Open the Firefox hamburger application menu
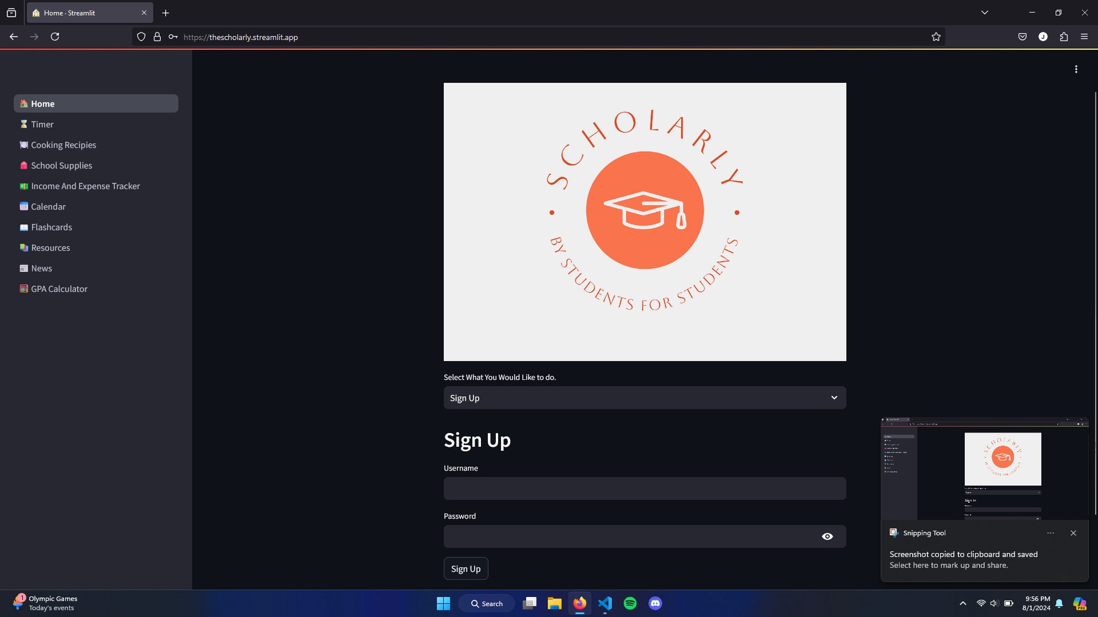This screenshot has height=617, width=1098. pyautogui.click(x=1084, y=37)
